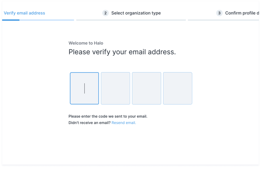Viewport: 261px width, 169px height.
Task: Click the dark blue completed progress segment
Action: tap(11, 20)
